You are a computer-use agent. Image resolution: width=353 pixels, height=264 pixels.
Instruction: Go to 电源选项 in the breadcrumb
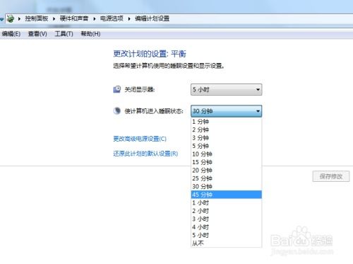point(112,18)
